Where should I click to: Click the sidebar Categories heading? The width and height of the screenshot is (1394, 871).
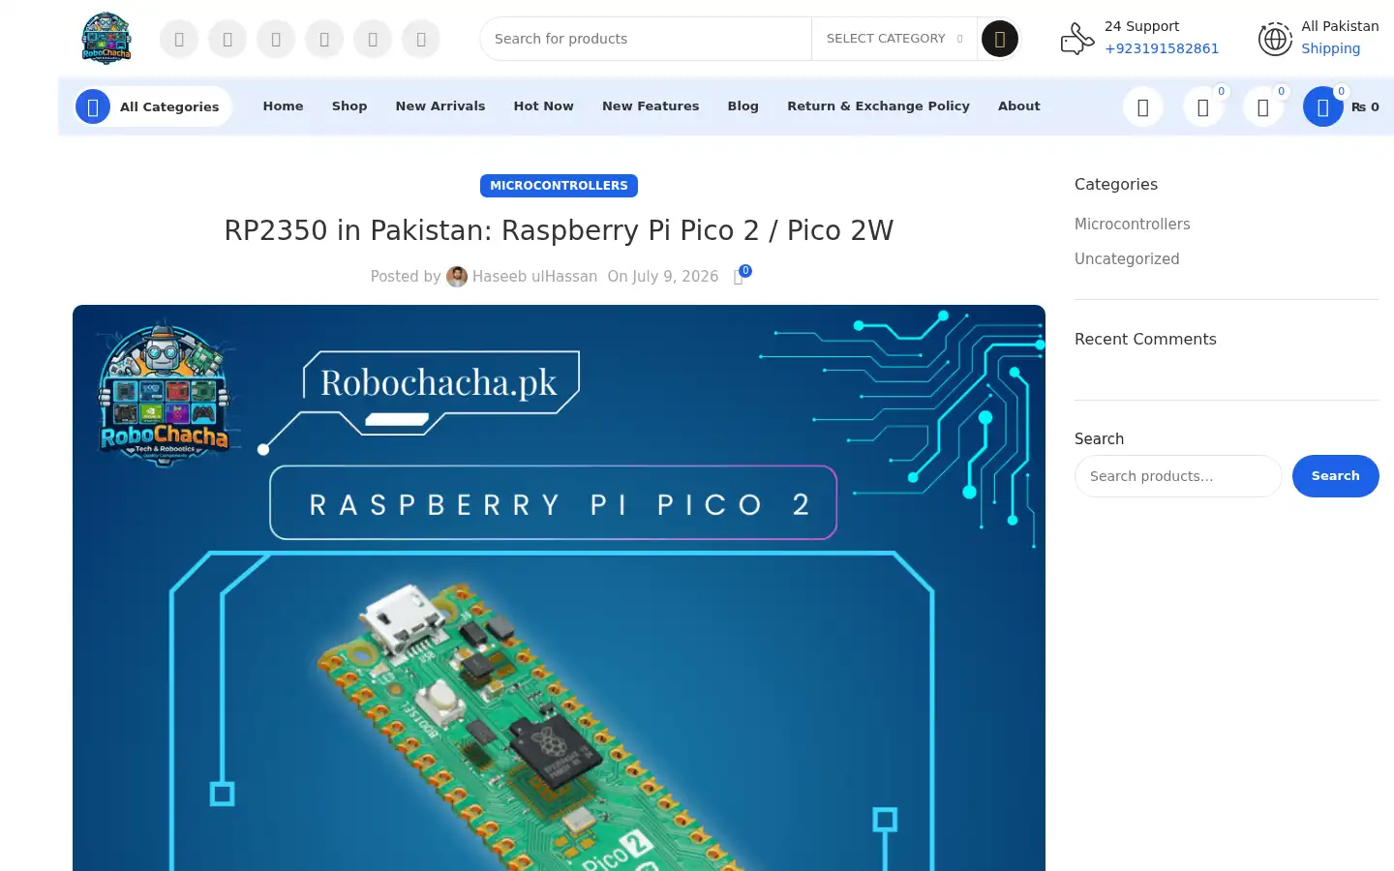pos(1116,185)
